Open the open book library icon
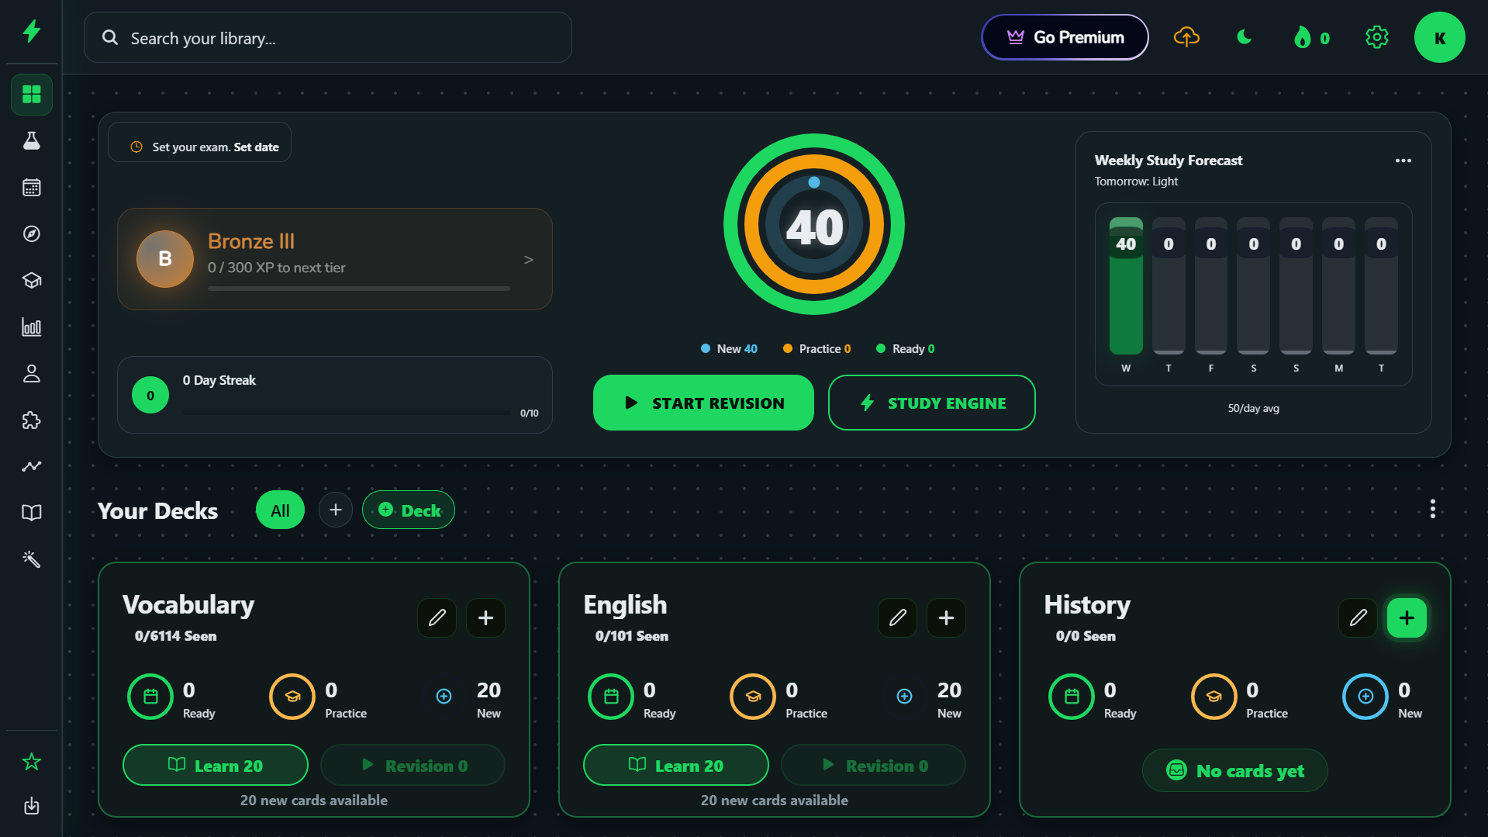The width and height of the screenshot is (1488, 837). tap(32, 513)
